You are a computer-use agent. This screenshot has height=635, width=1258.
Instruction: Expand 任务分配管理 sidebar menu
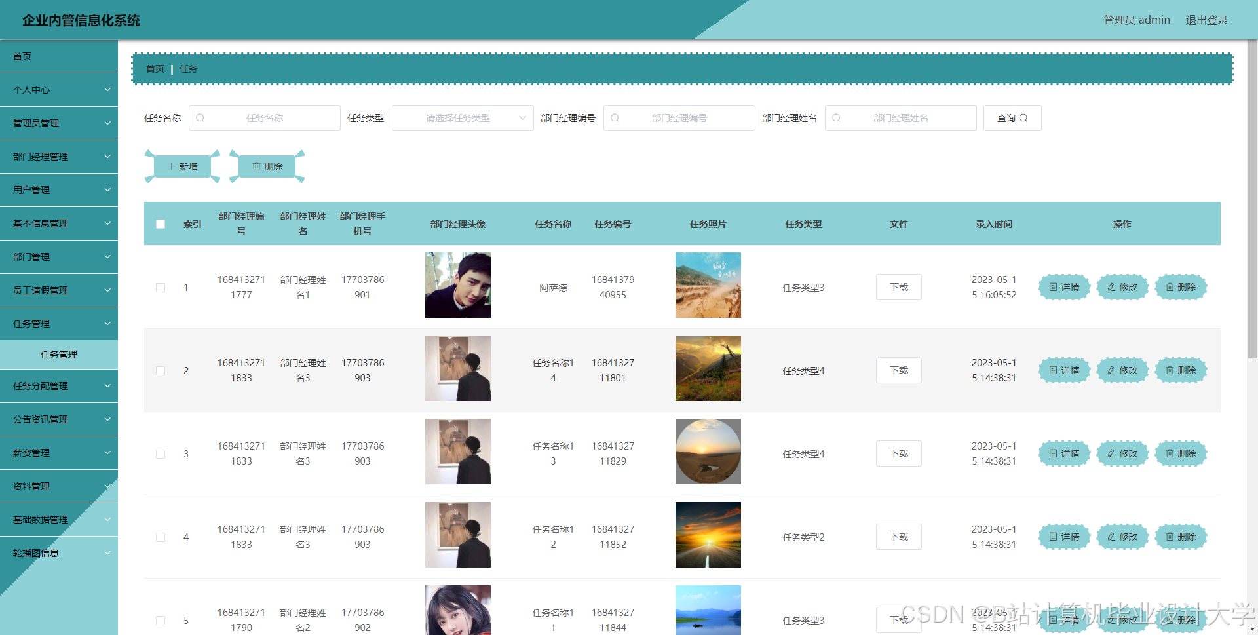tap(59, 386)
